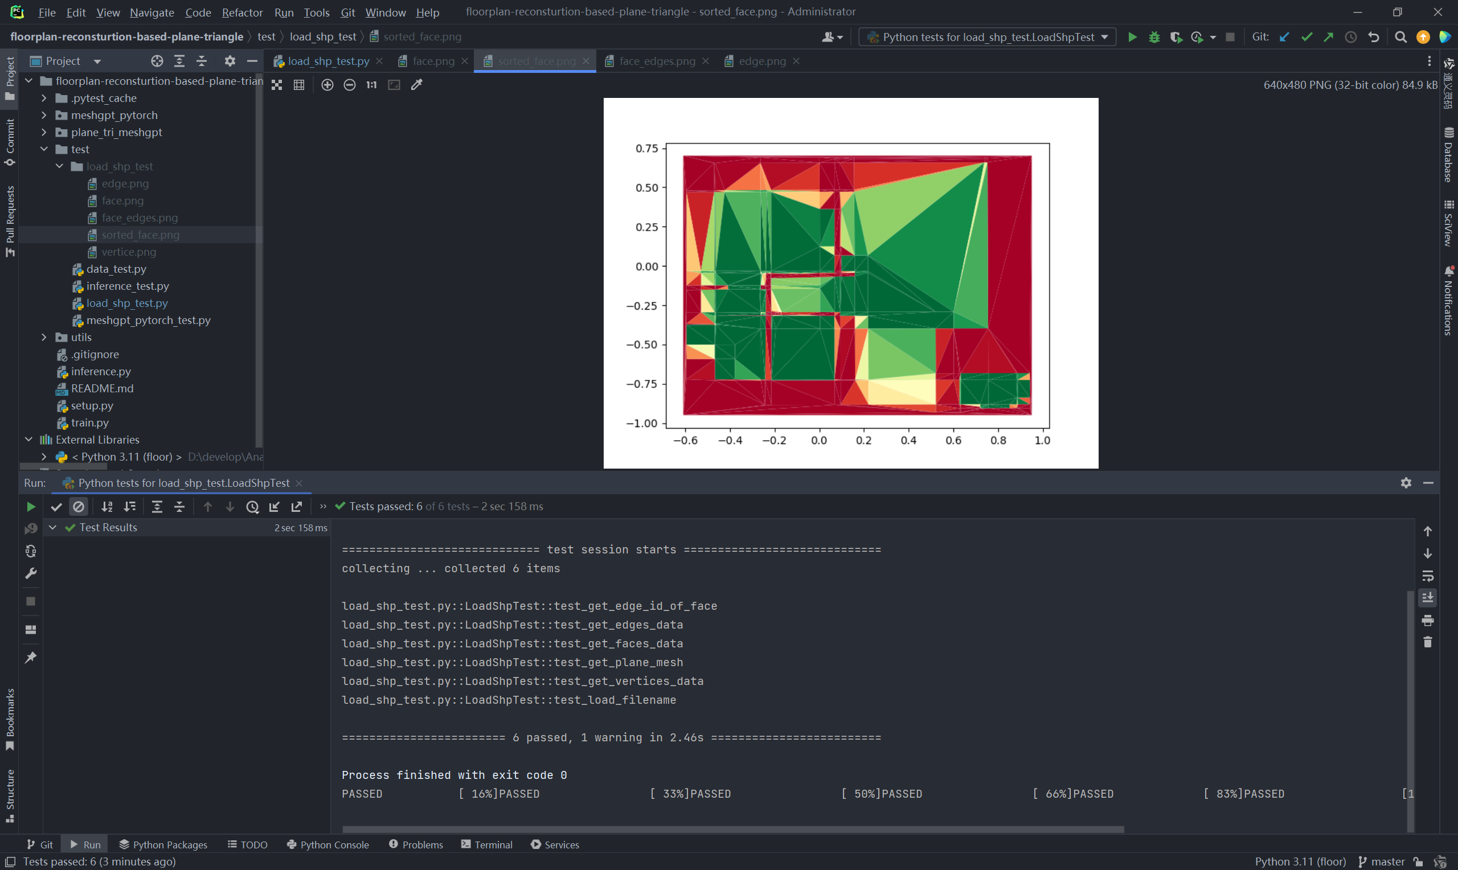Click Expand All icon in Project panel header

(179, 61)
